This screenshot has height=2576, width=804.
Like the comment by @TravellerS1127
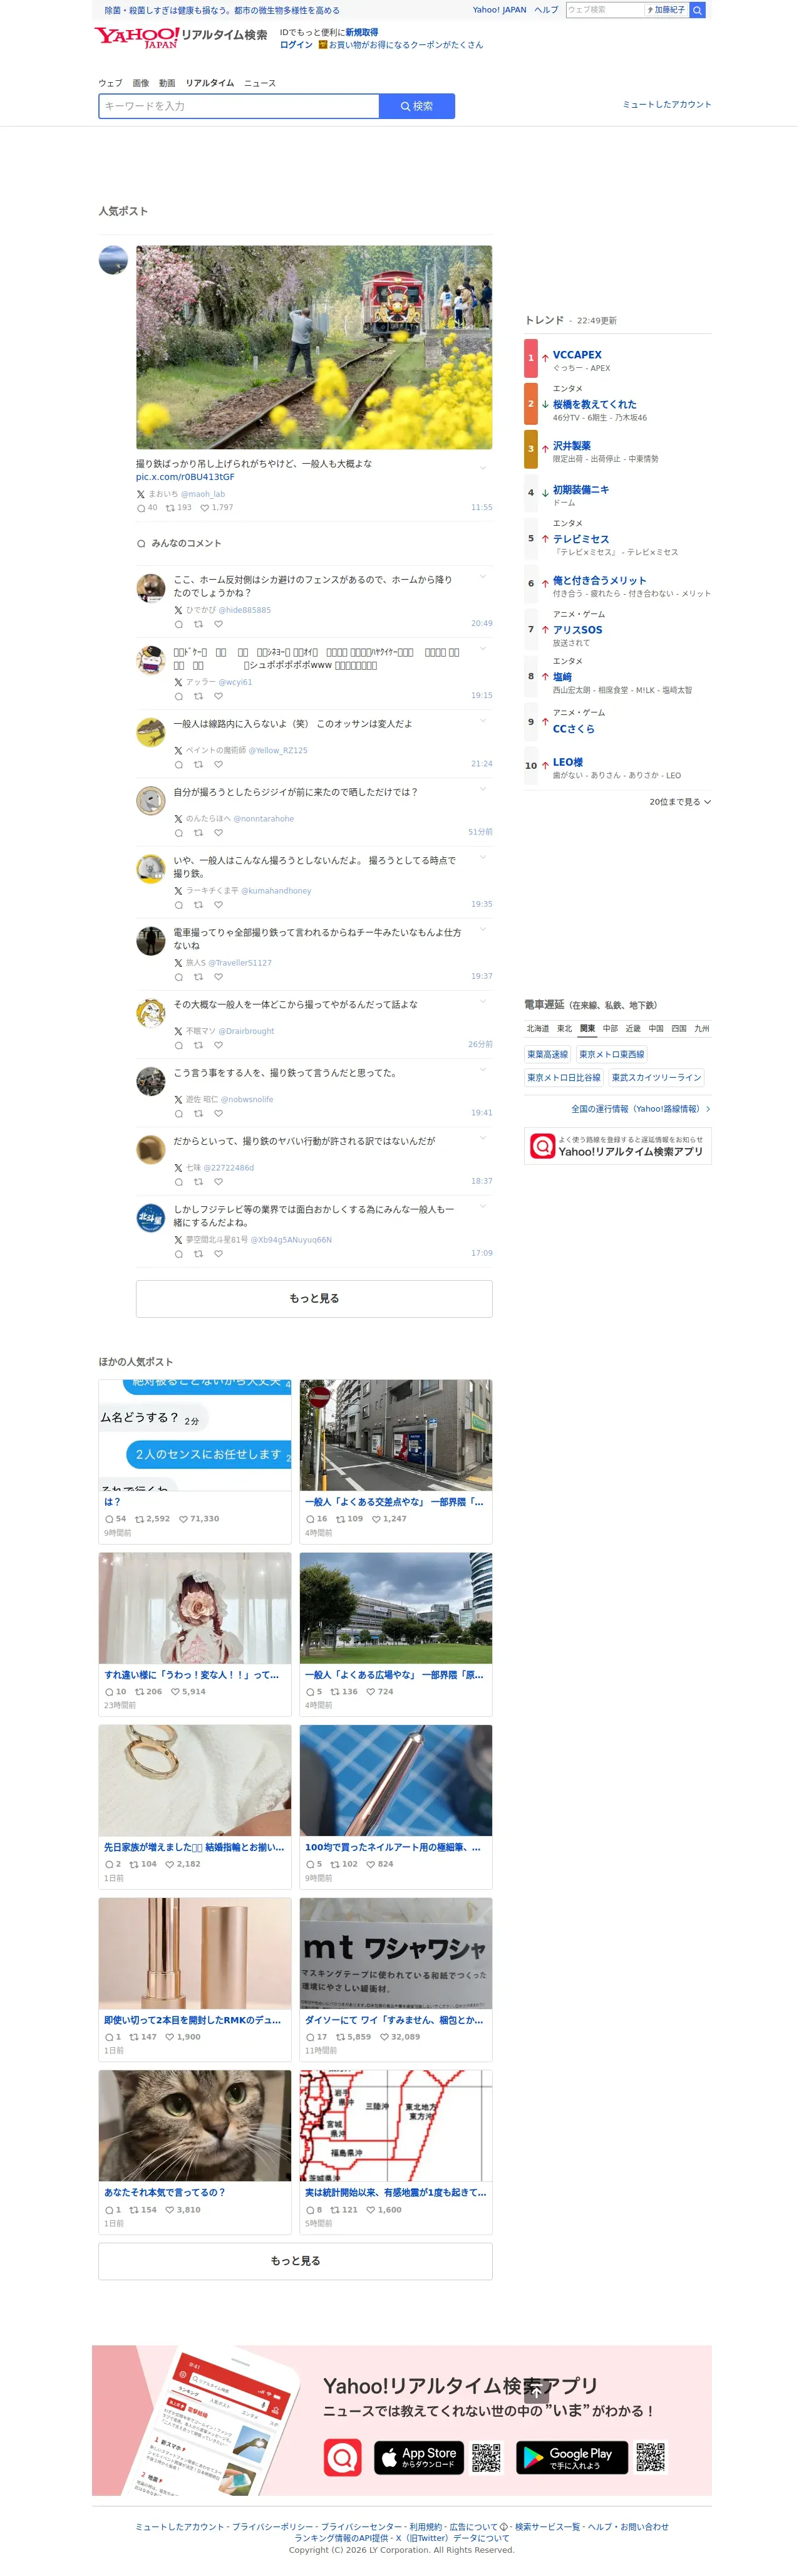[x=218, y=977]
